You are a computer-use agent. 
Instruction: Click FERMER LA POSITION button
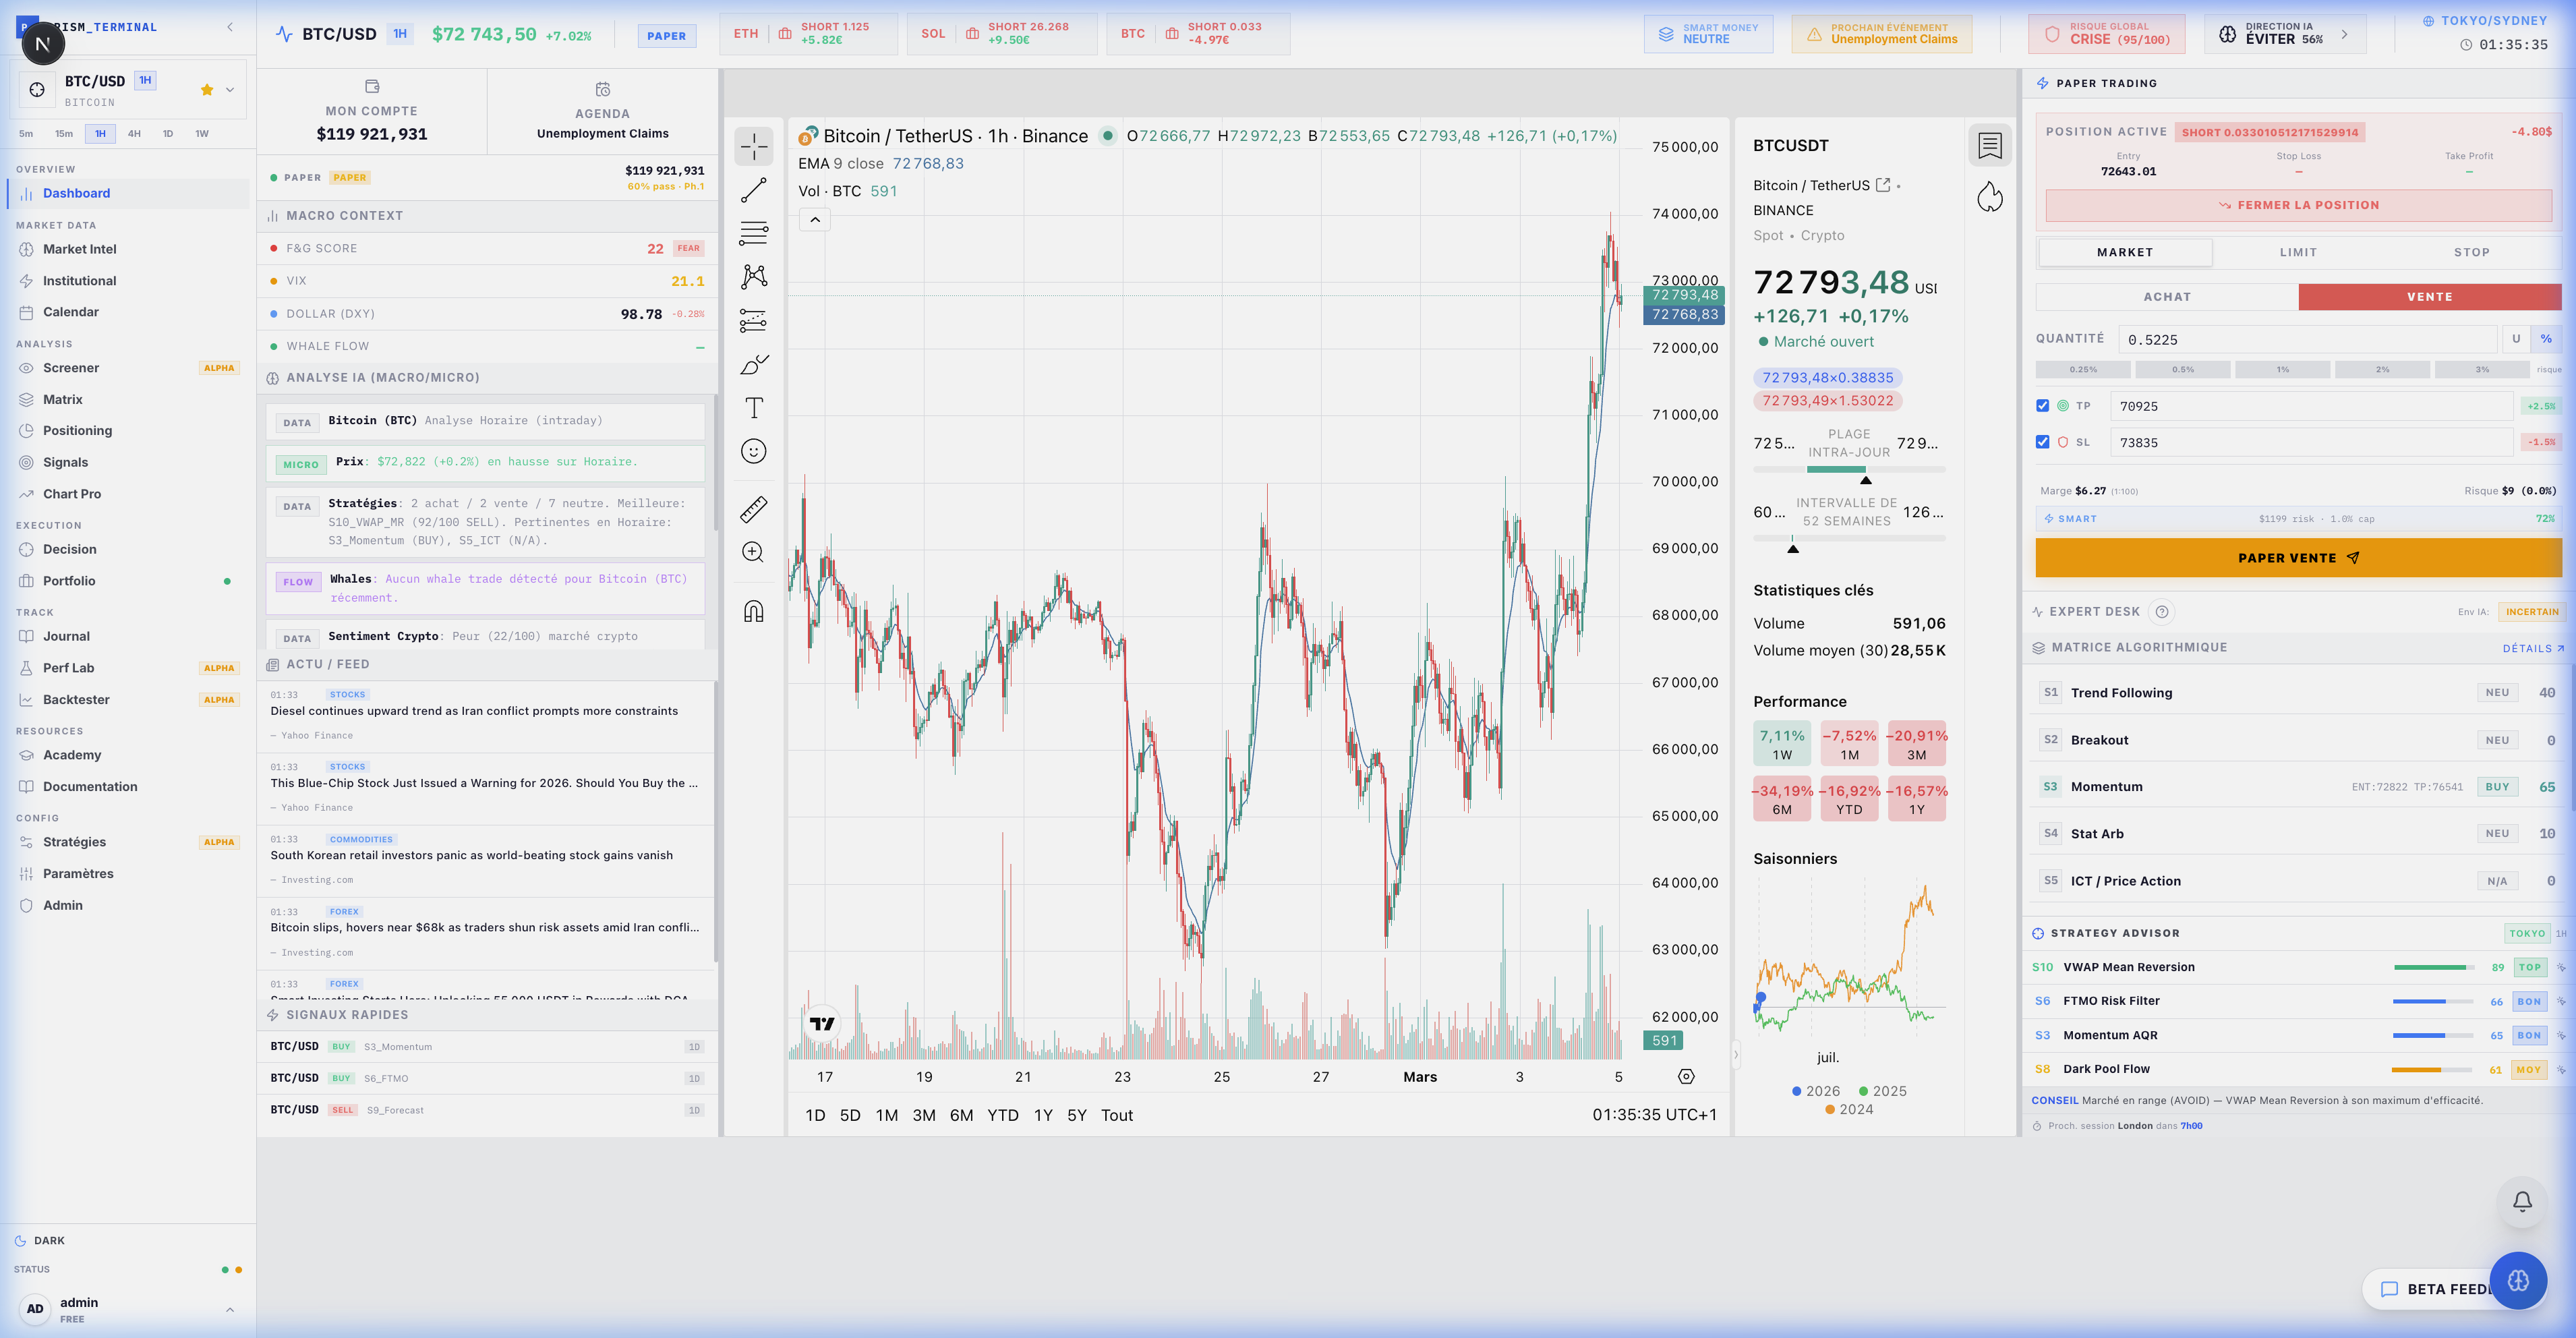(2298, 205)
